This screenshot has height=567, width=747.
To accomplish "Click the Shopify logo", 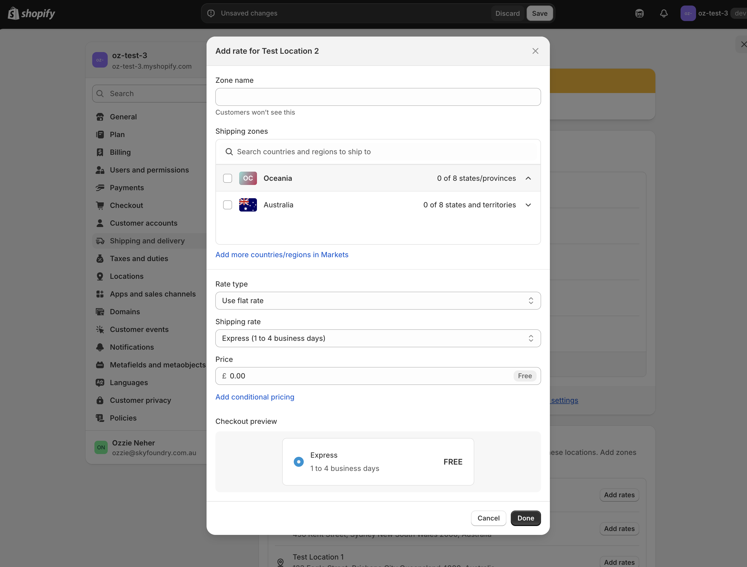I will pyautogui.click(x=31, y=14).
